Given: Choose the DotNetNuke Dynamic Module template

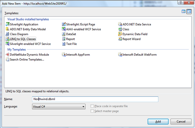Looking at the screenshot, I should (29, 54).
